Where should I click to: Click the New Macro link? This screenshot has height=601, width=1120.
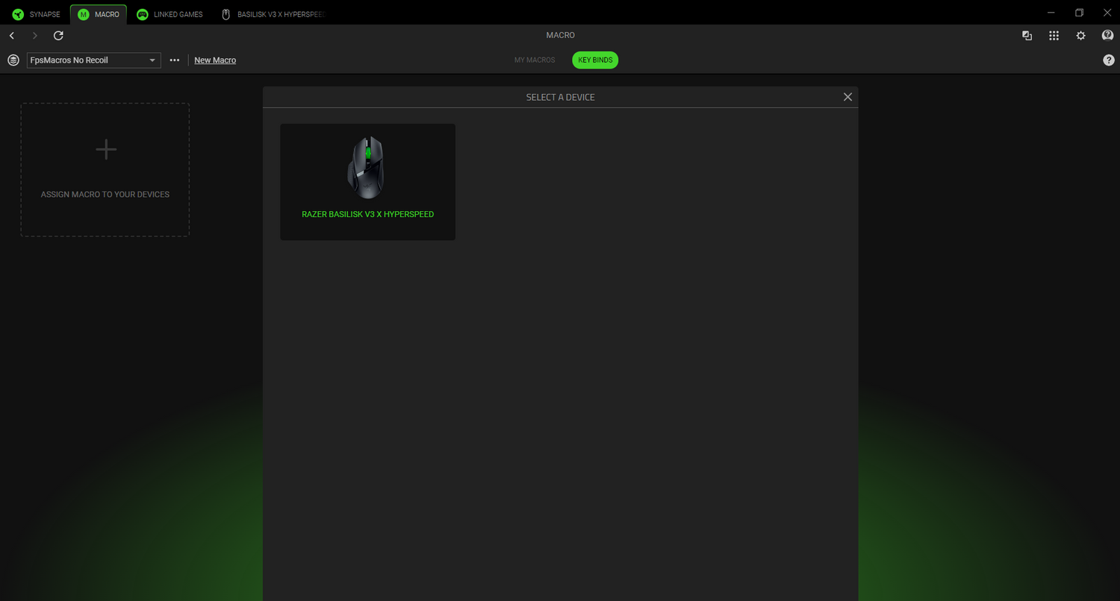(x=215, y=60)
